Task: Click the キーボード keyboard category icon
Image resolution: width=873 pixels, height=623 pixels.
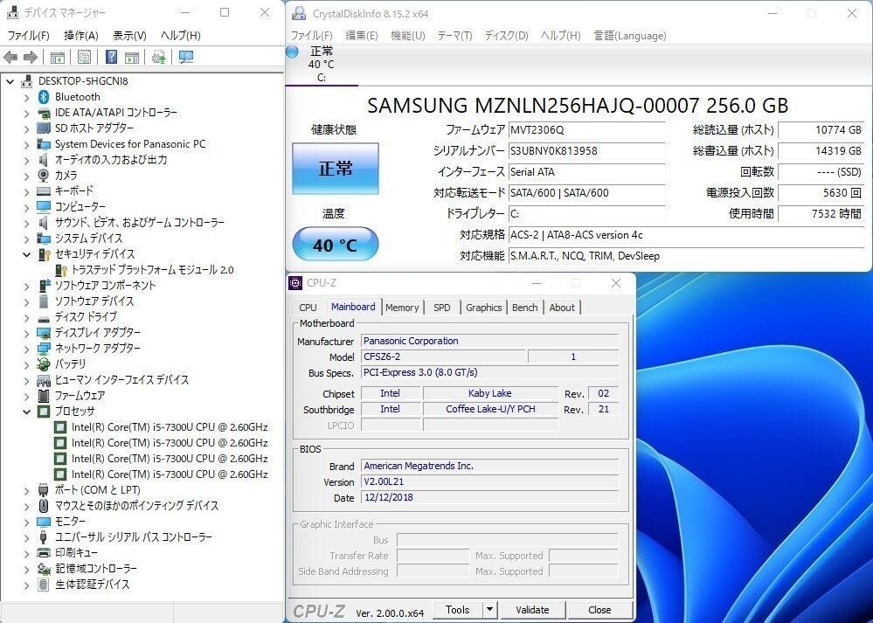Action: [x=44, y=191]
